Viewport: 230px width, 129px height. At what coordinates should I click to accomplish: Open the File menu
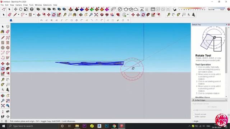tap(2, 5)
